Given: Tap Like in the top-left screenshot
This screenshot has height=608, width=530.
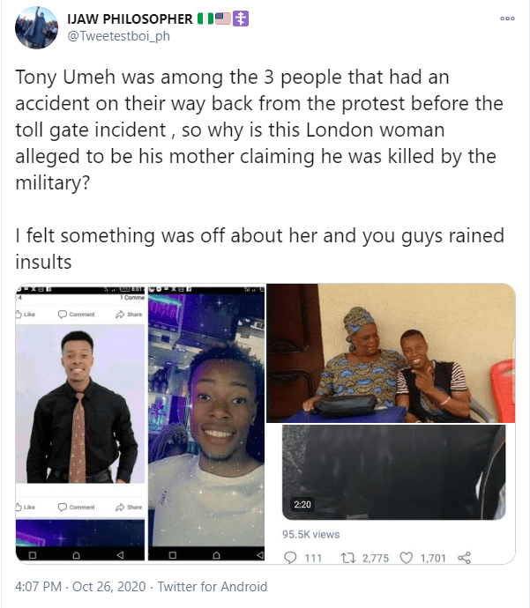Looking at the screenshot, I should point(26,314).
